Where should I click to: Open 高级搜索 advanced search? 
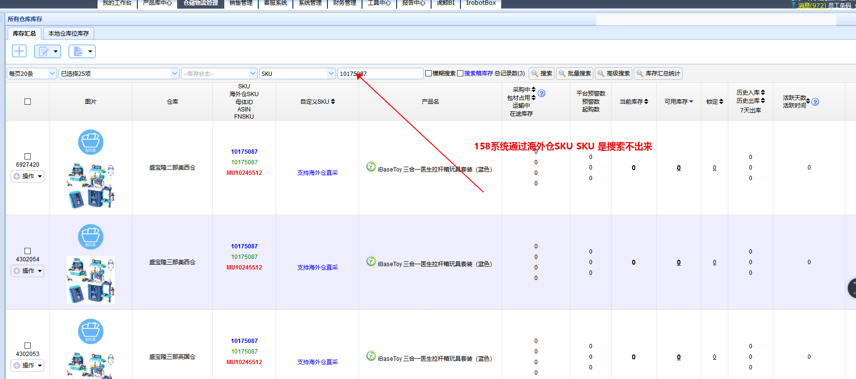pyautogui.click(x=614, y=73)
